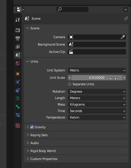Click the properties search field
131x168 pixels.
click(x=72, y=9)
